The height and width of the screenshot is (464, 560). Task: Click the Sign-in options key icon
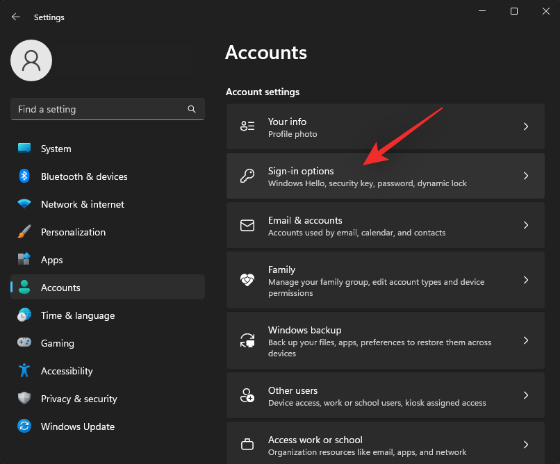[247, 176]
